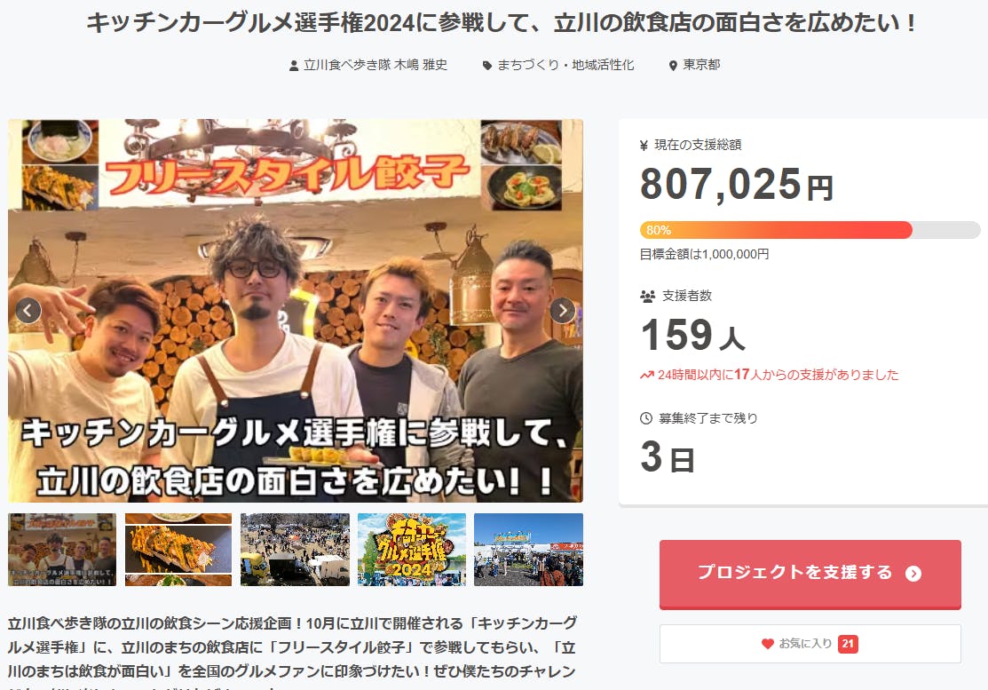
Task: Click the clock icon by 募集終了まで残り
Action: pyautogui.click(x=646, y=417)
